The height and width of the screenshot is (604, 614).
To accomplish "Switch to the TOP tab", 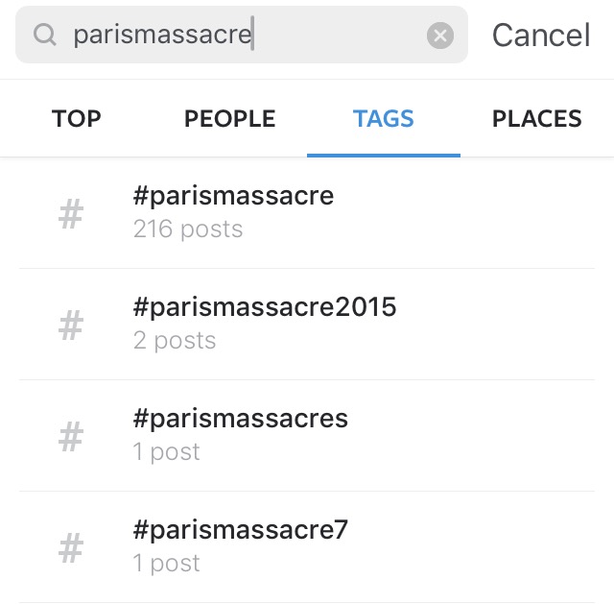I will click(77, 119).
